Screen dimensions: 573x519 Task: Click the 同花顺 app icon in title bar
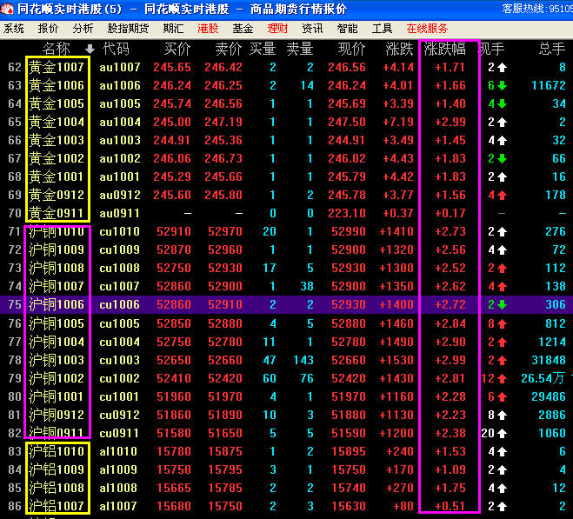click(x=9, y=9)
